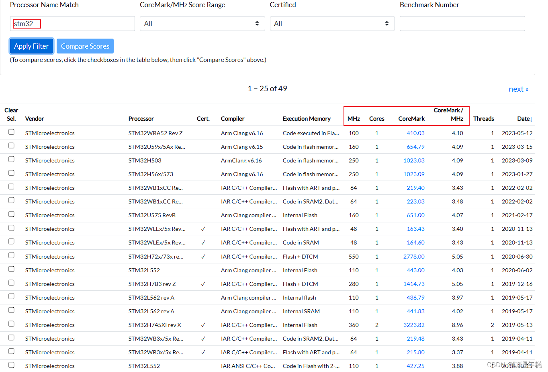Click the date 2023-05-12 cell
The image size is (548, 372).
pos(517,133)
